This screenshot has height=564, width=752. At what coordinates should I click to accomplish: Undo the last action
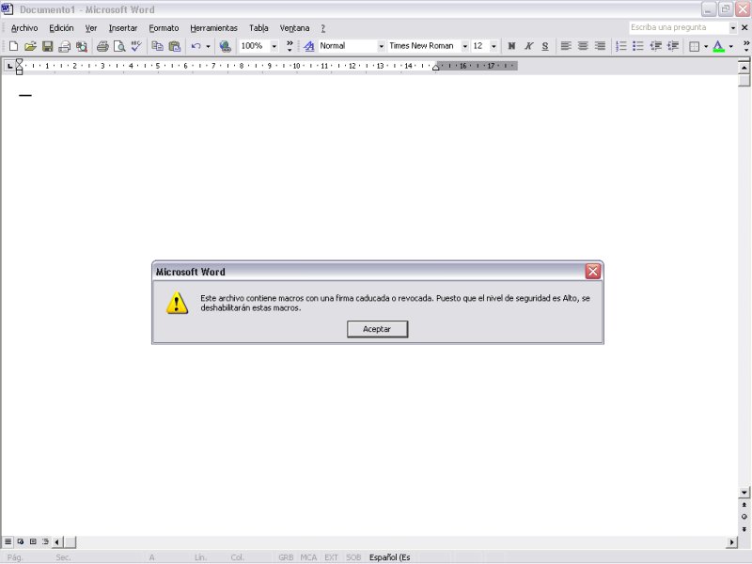click(196, 46)
